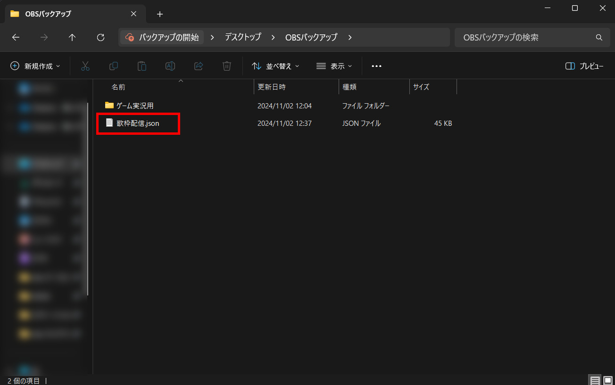615x385 pixels.
Task: Click the search magnifier icon
Action: coord(599,37)
